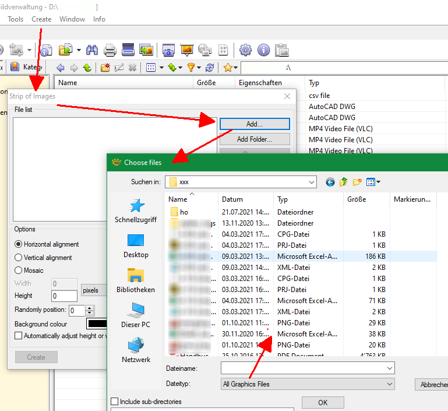The height and width of the screenshot is (411, 448).
Task: Click the blue info icon in toolbar
Action: pyautogui.click(x=263, y=50)
